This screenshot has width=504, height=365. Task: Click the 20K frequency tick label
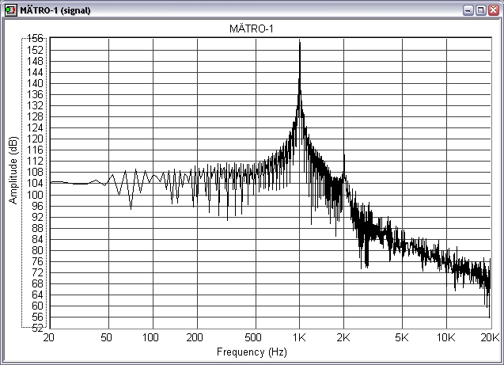[490, 337]
